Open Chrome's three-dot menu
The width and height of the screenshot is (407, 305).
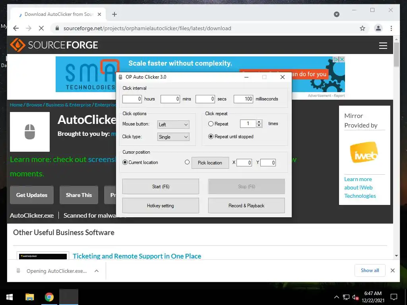point(391,28)
